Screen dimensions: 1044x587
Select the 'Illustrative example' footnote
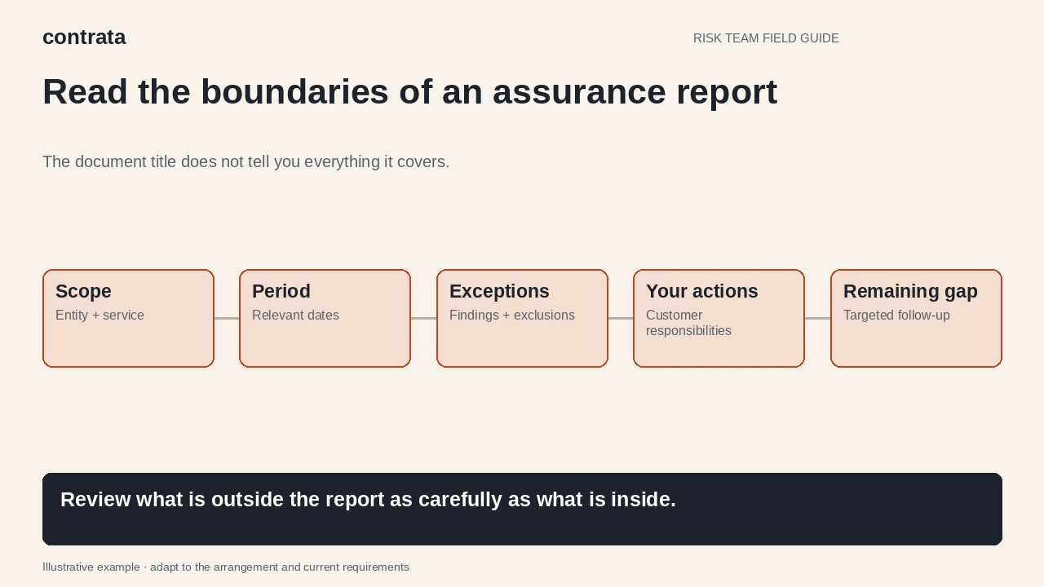pos(226,567)
